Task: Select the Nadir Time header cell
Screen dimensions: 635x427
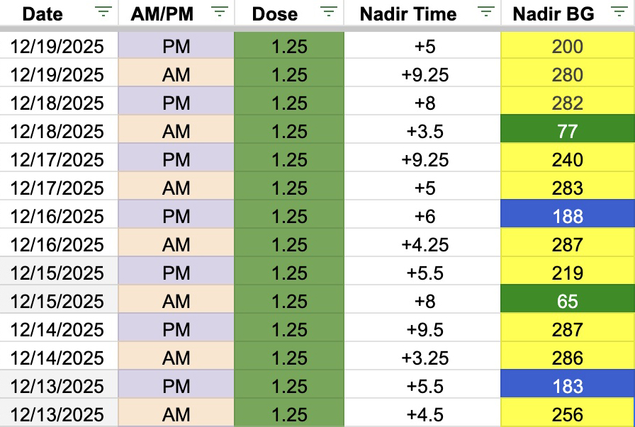Action: 409,13
